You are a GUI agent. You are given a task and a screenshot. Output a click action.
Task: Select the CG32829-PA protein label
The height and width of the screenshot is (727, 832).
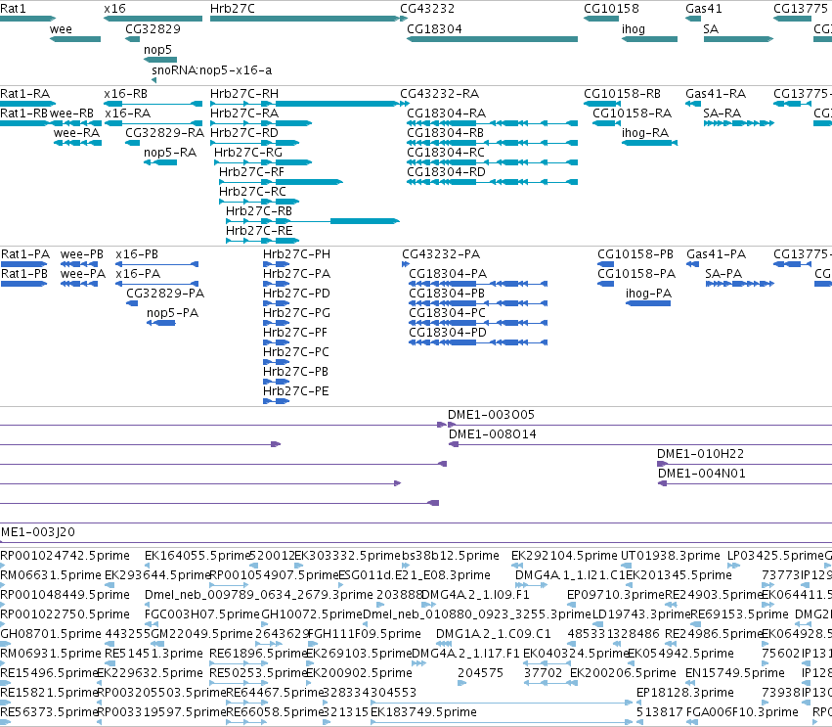165,294
